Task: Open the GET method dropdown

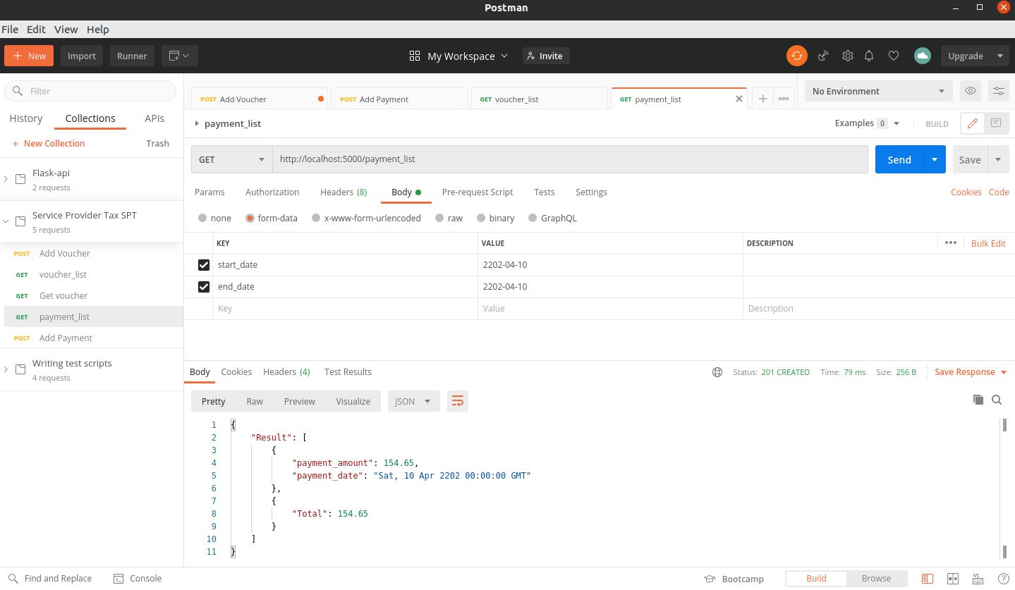Action: click(232, 159)
